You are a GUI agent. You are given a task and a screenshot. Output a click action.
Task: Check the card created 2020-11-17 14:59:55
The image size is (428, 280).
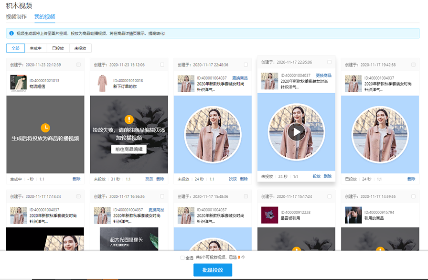[413, 196]
